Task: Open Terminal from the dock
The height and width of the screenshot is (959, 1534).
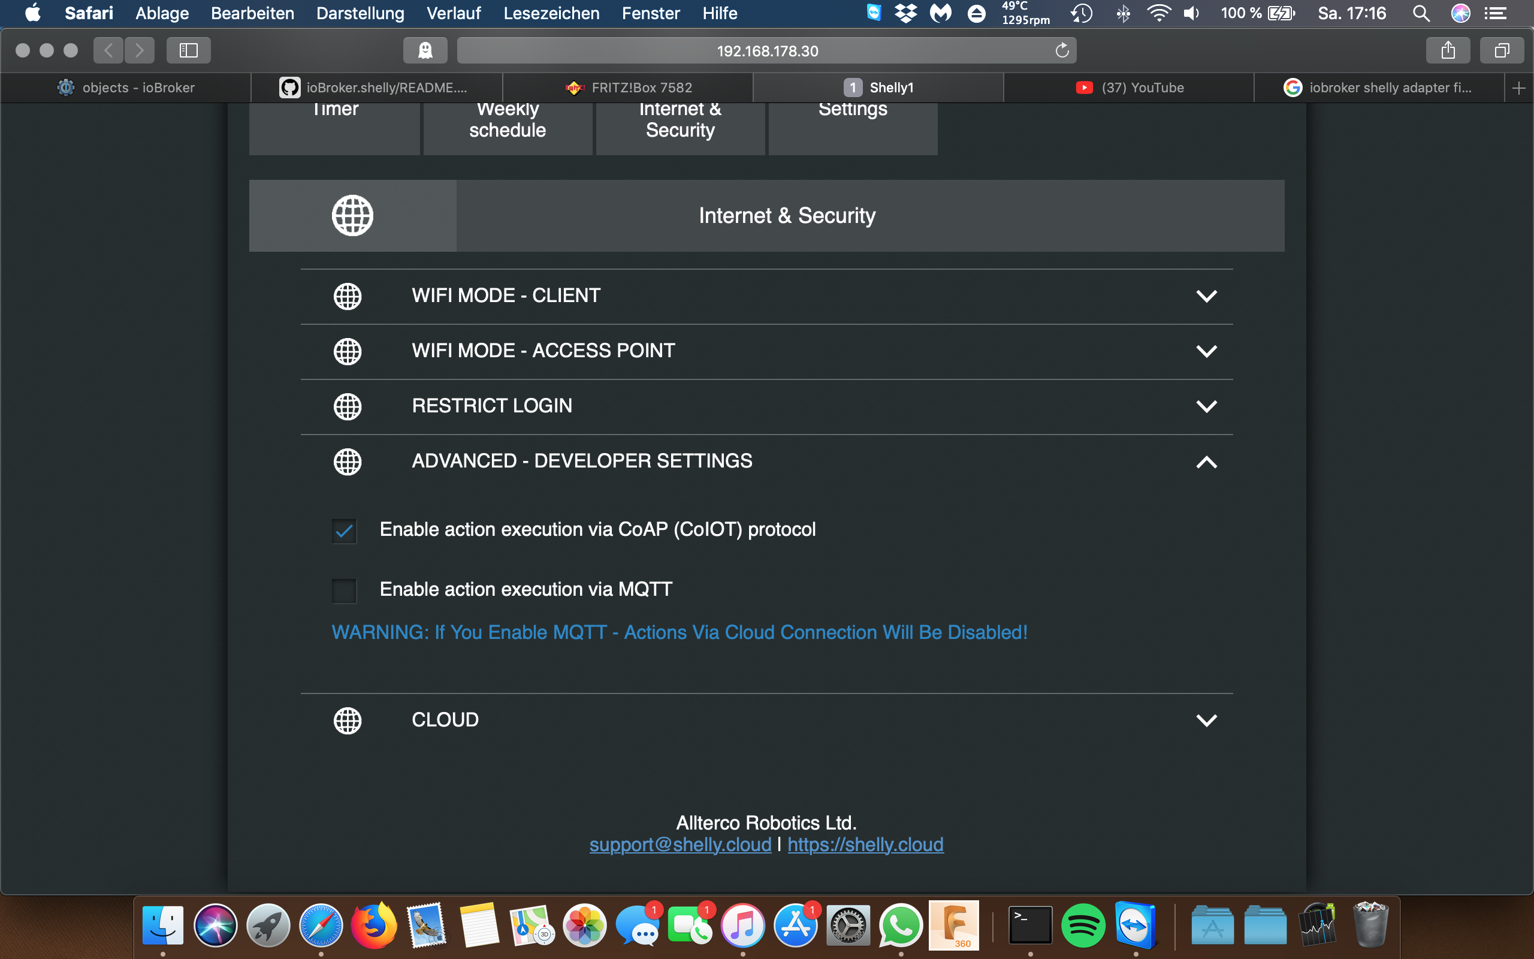Action: [x=1030, y=926]
